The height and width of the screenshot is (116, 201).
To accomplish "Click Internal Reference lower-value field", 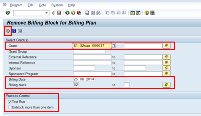I will [92, 63].
